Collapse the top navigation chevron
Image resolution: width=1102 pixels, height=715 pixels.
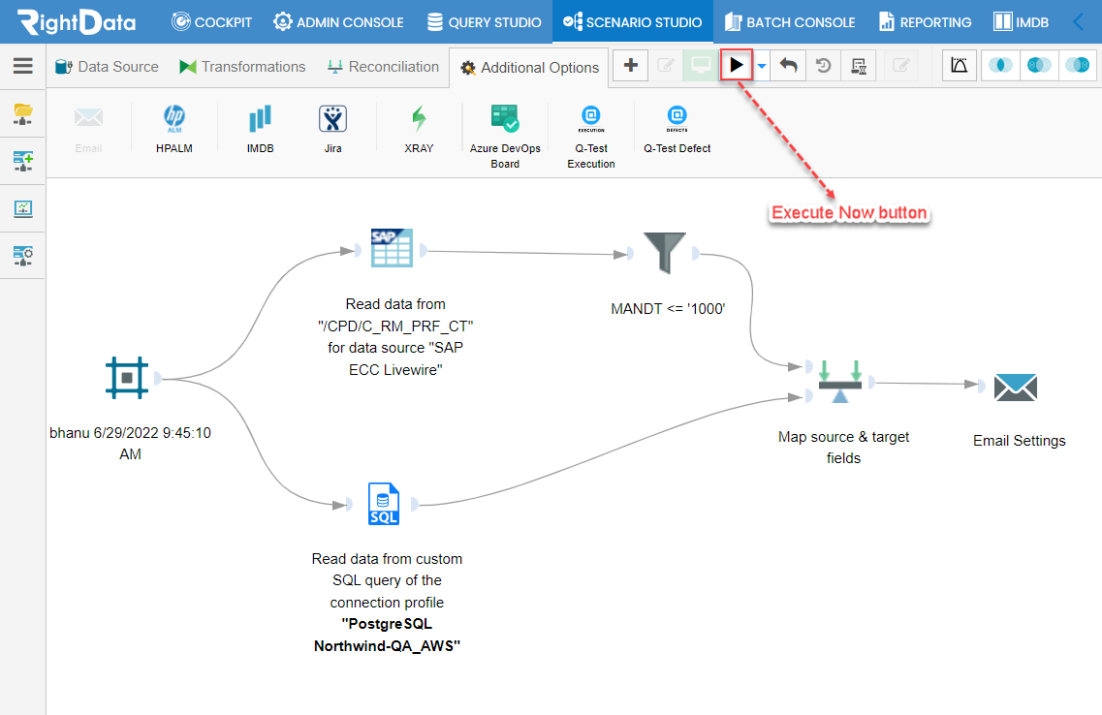[x=1078, y=21]
